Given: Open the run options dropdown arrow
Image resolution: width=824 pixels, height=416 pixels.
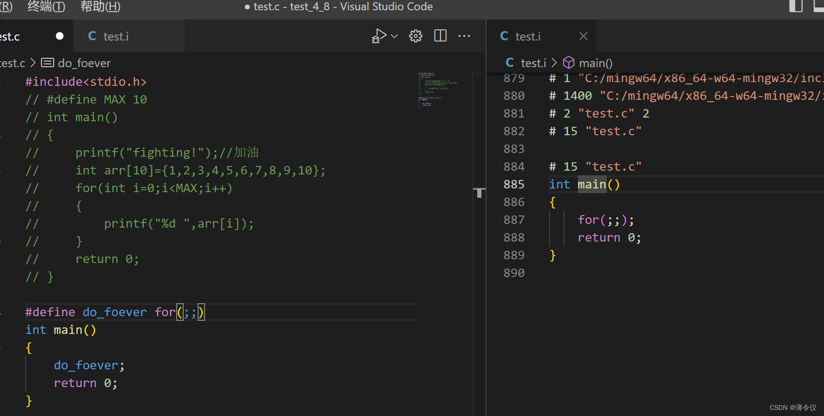Looking at the screenshot, I should tap(394, 36).
